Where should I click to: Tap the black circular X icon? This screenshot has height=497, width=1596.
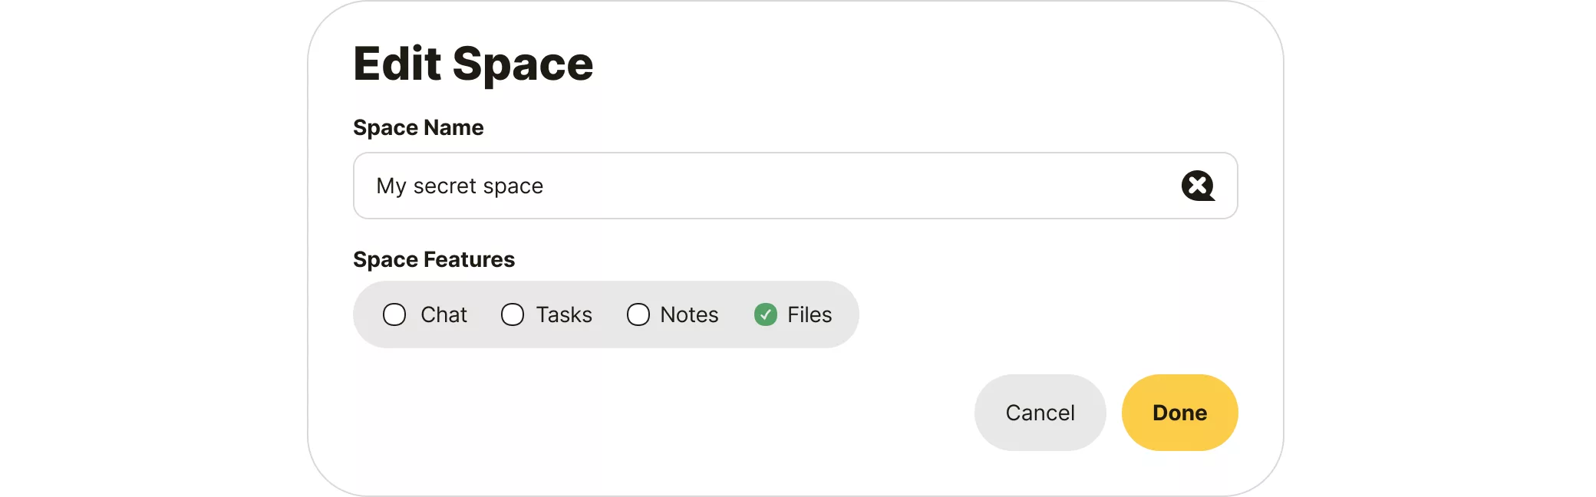(x=1197, y=186)
